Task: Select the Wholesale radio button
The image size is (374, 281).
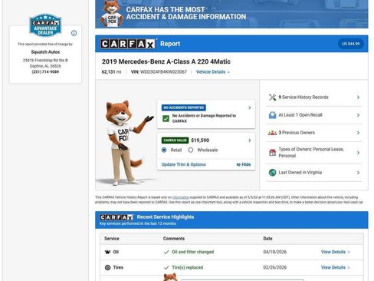Action: coord(191,150)
